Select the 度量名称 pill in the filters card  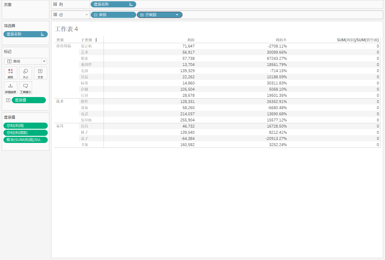[x=26, y=34]
